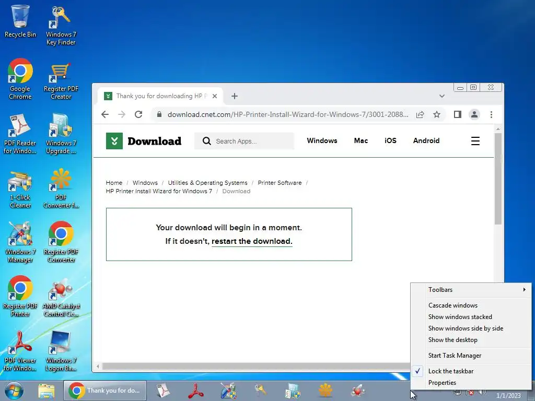Click the Windows breadcrumb link

click(145, 183)
